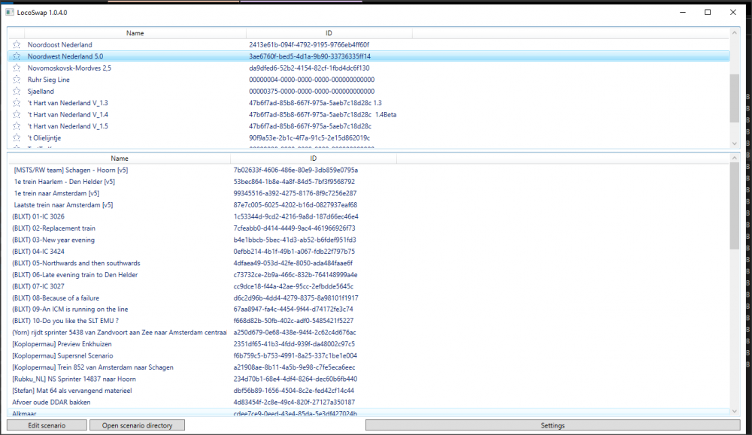Star the Noordoost Nederland route as favorite
This screenshot has height=435, width=752.
17,45
